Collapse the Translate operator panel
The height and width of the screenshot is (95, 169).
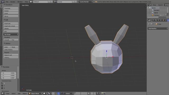pos(2,67)
